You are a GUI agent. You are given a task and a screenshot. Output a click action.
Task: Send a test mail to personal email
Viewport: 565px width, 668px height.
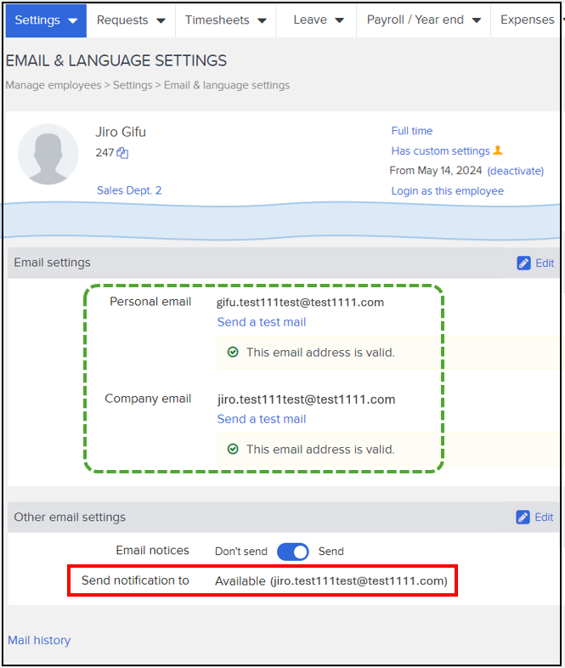pyautogui.click(x=261, y=322)
